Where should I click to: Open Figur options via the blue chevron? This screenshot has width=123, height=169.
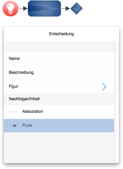point(104,87)
